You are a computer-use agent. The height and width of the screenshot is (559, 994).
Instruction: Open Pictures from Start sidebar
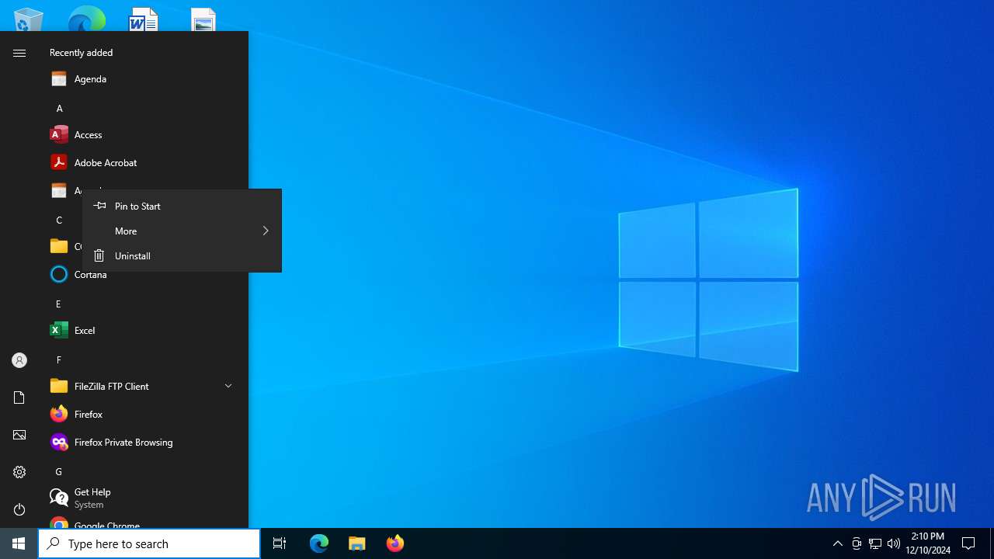[x=19, y=435]
